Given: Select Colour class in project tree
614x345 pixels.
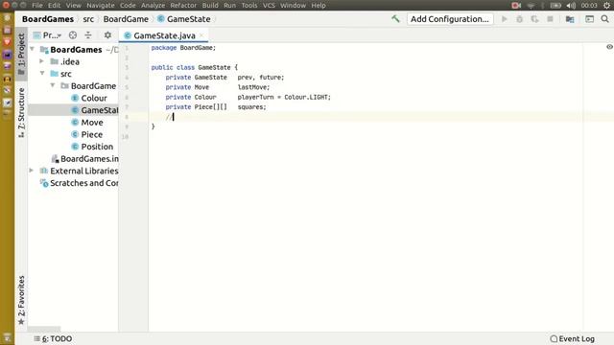Looking at the screenshot, I should tap(94, 98).
